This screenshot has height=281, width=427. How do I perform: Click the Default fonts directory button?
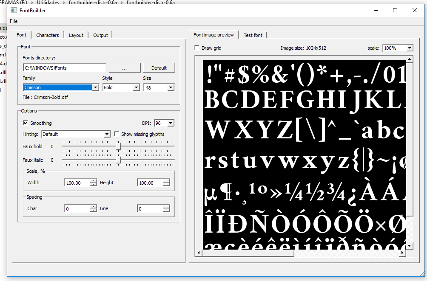coord(159,68)
